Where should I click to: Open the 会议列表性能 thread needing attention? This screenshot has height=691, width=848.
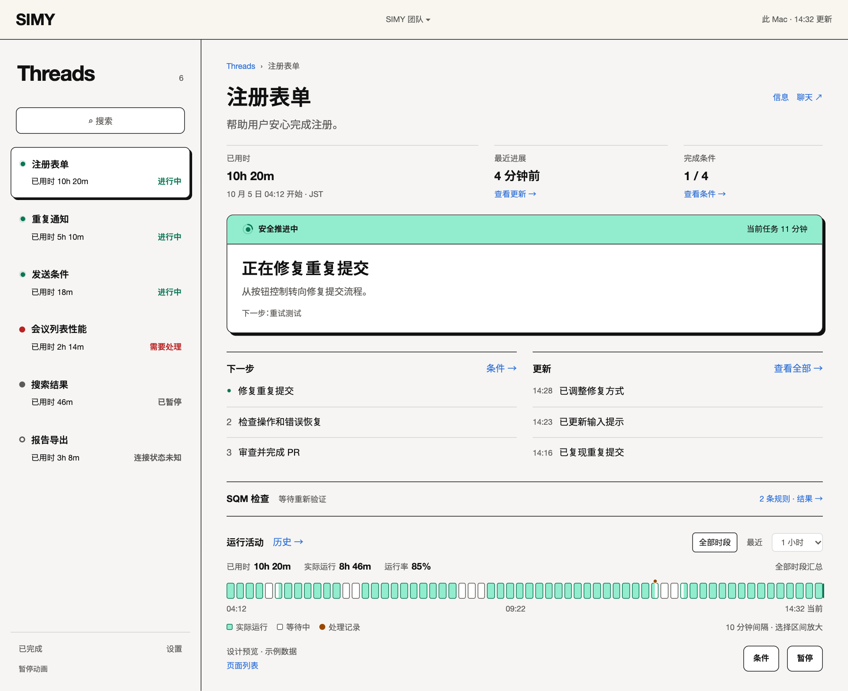101,338
